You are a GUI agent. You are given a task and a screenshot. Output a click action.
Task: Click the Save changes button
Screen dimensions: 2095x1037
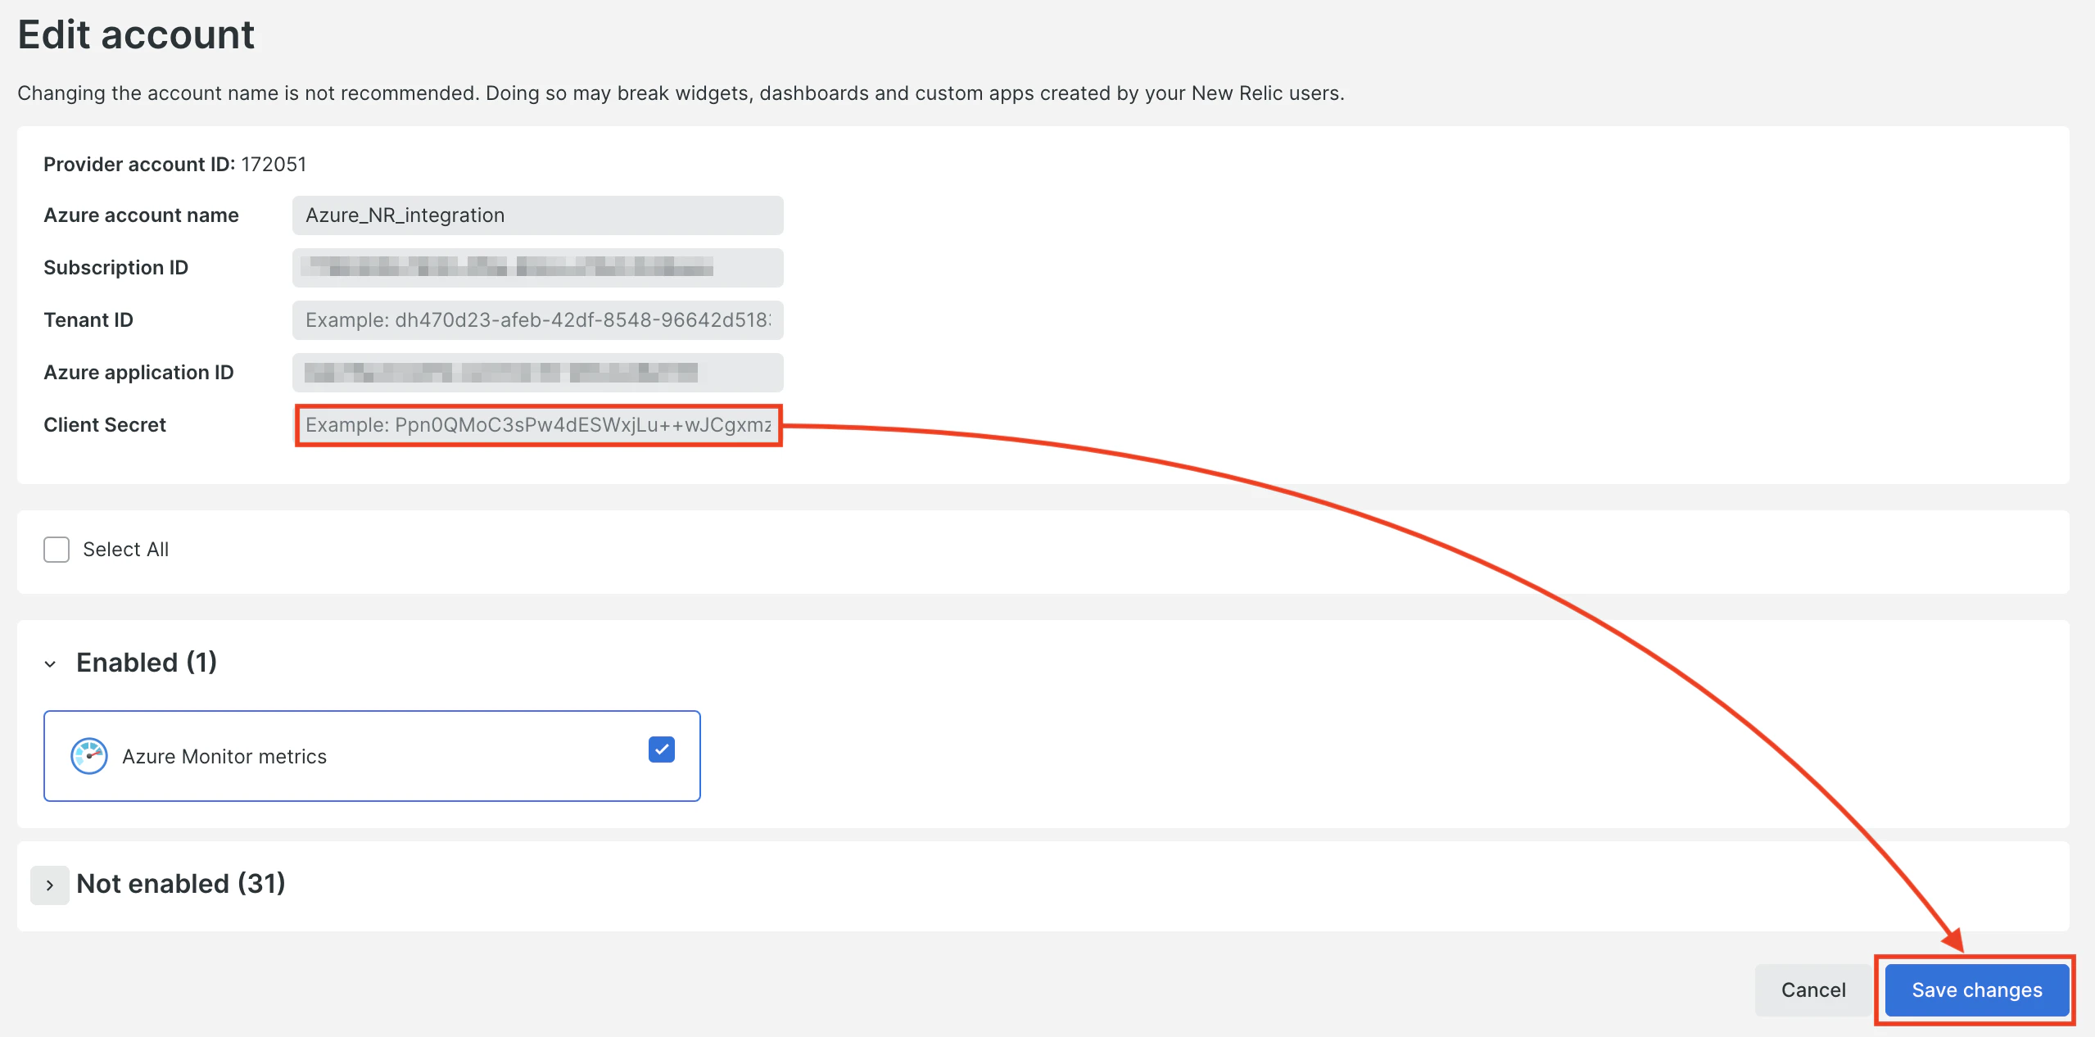1977,990
